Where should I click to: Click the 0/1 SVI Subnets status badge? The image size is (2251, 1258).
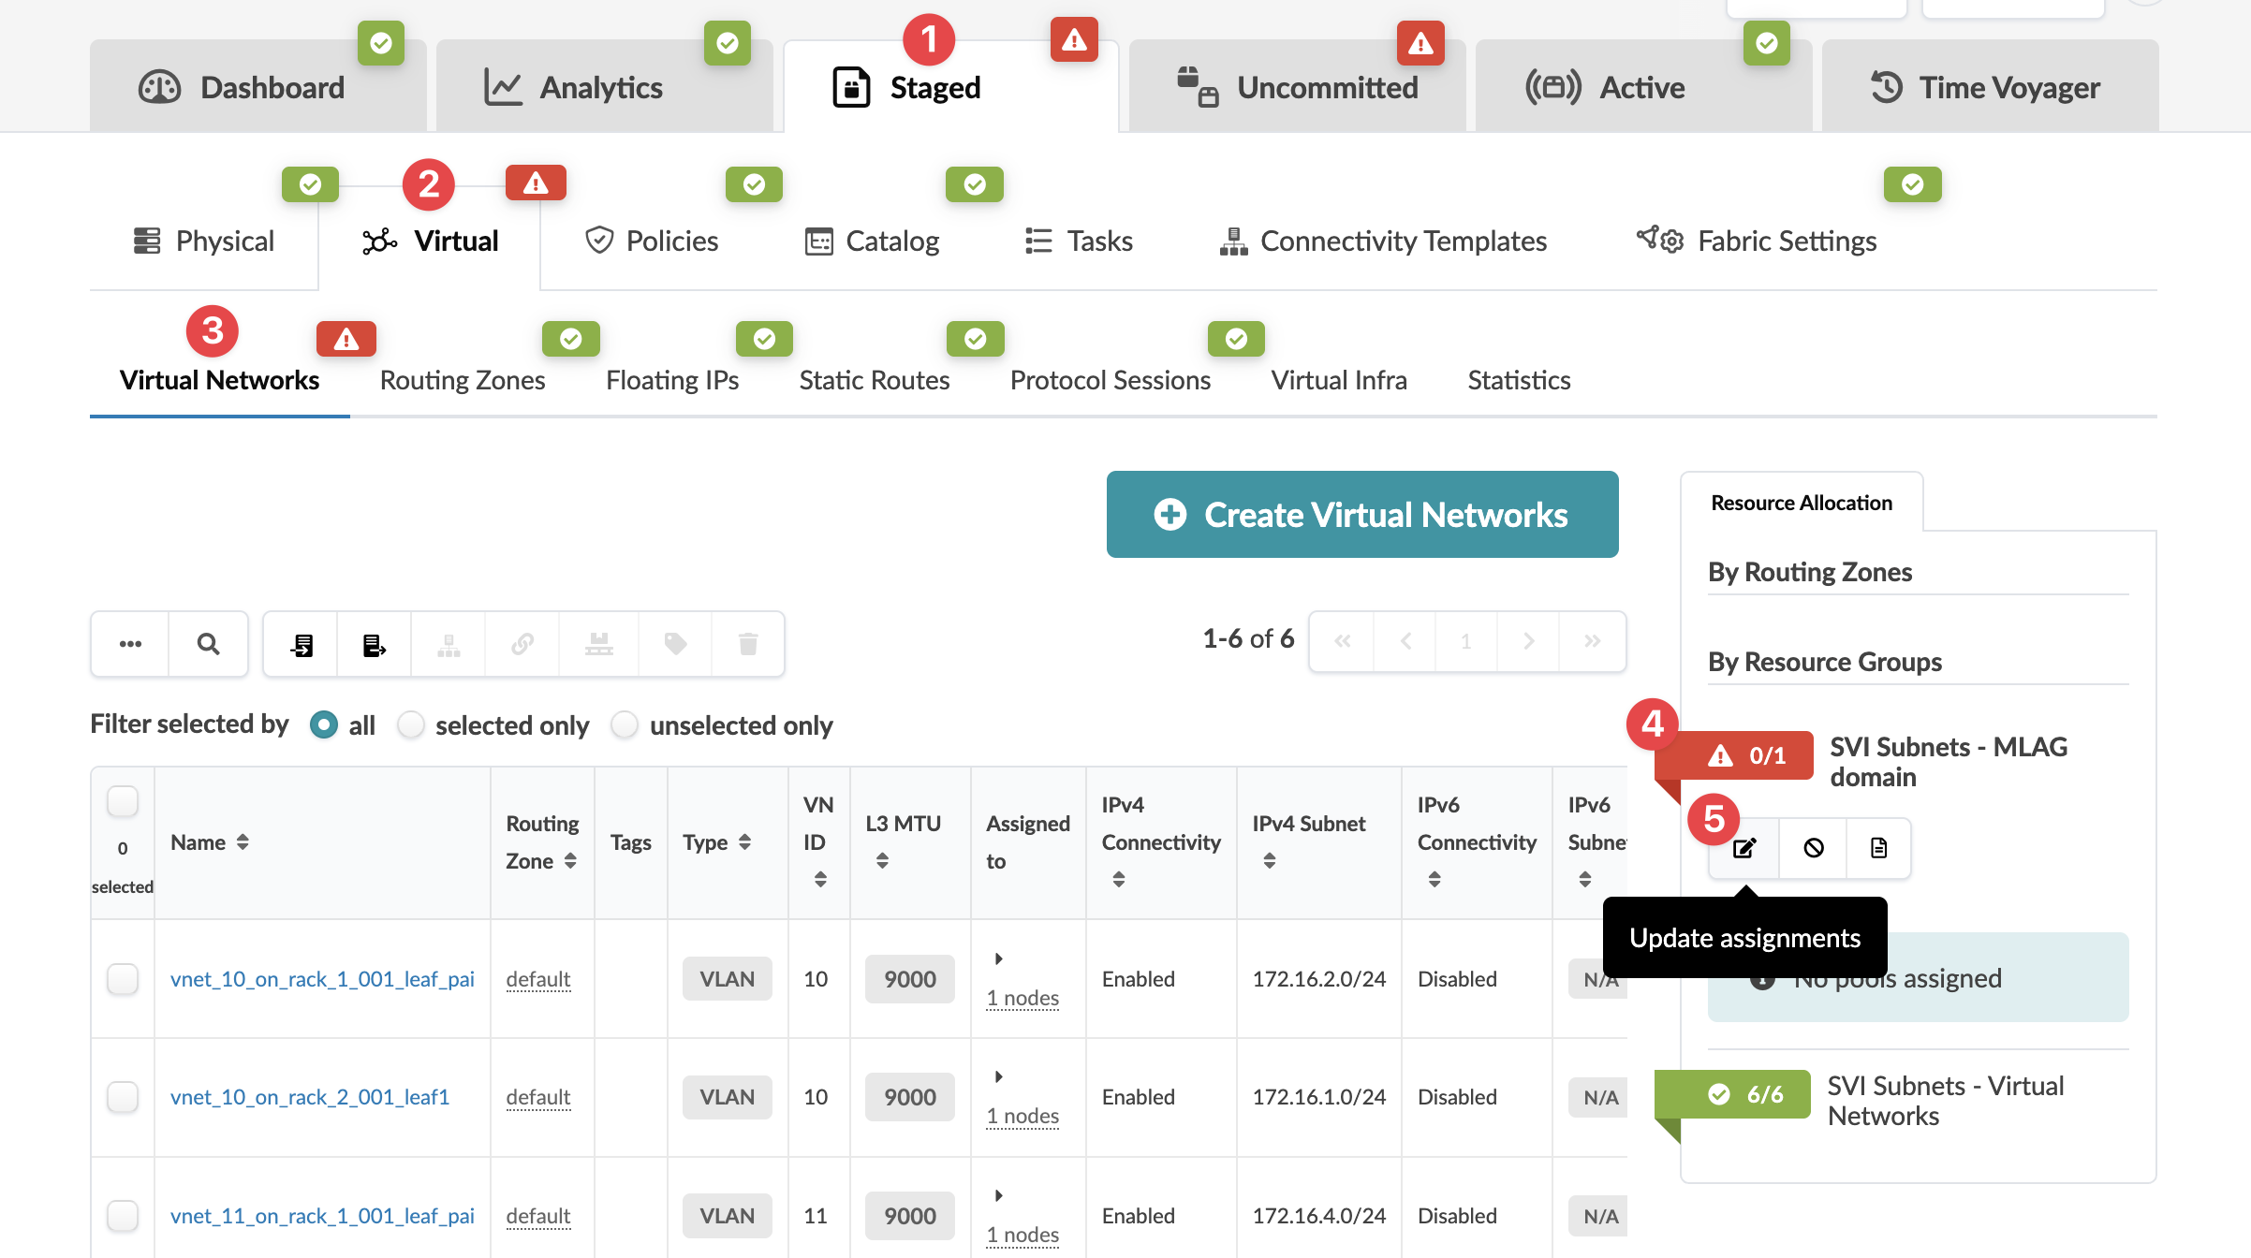tap(1747, 755)
